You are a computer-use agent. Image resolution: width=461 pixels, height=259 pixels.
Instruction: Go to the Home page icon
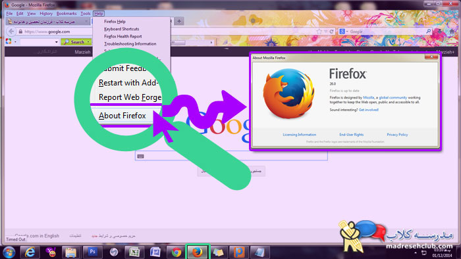[452, 31]
